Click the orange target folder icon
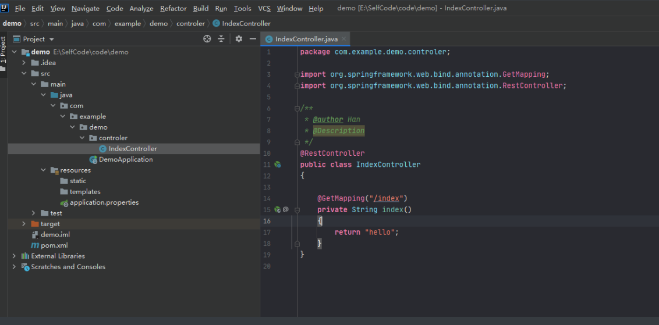Screen dimensions: 659x325 35,224
